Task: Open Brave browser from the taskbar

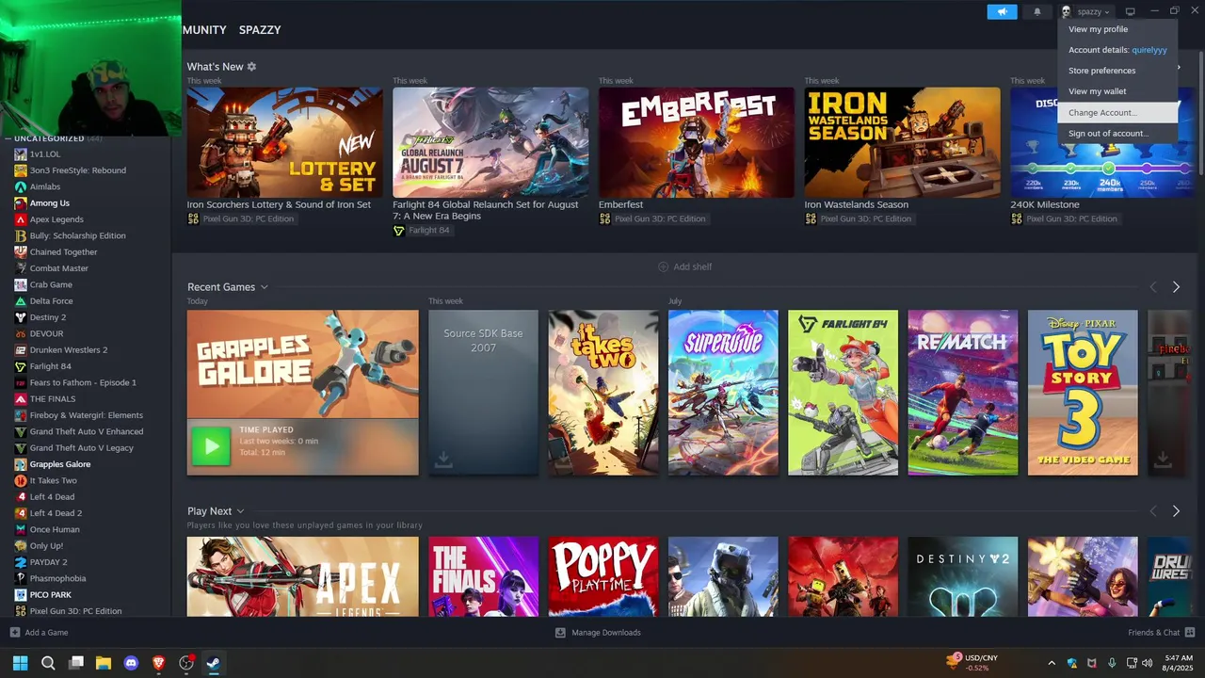Action: 158,663
